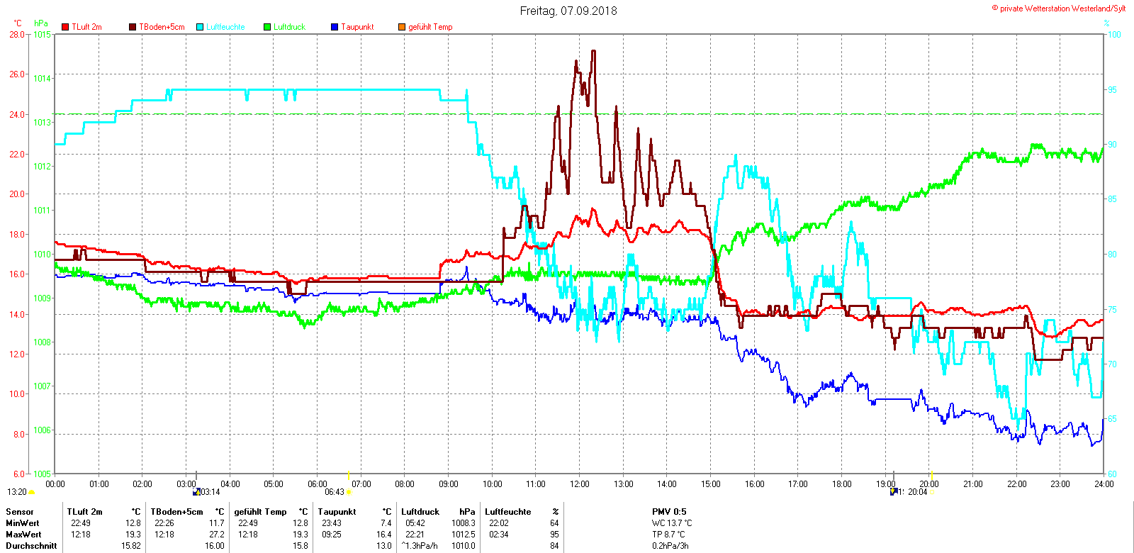Screen dimensions: 1134x553
Task: Click the '100' humidity axis label
Action: [1114, 34]
